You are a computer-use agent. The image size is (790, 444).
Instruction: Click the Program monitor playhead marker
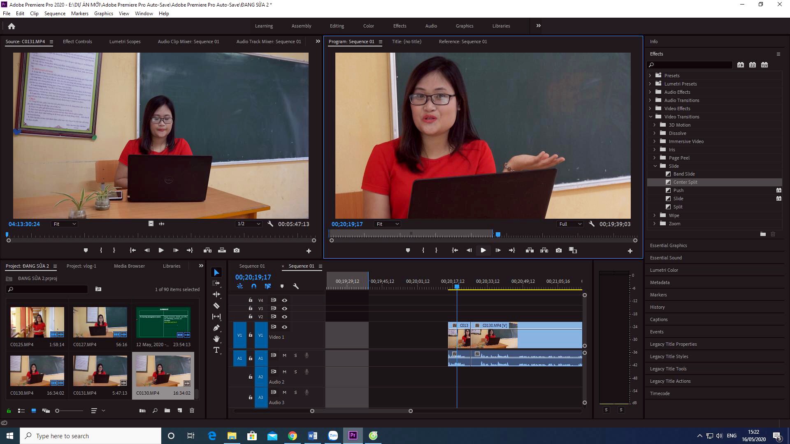tap(498, 235)
